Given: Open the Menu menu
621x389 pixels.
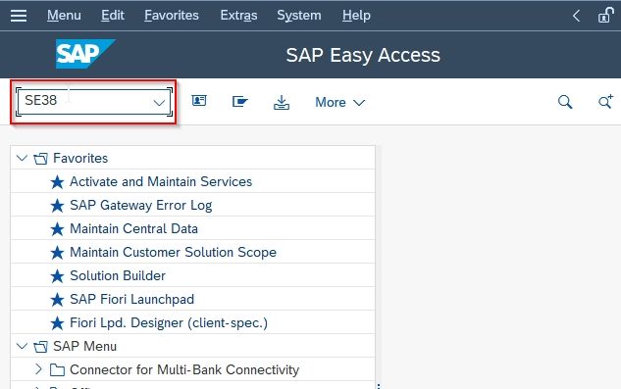Looking at the screenshot, I should [x=64, y=16].
